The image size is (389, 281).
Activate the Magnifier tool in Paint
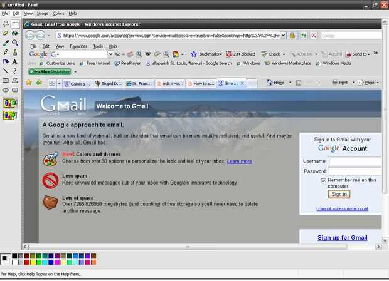[15, 43]
